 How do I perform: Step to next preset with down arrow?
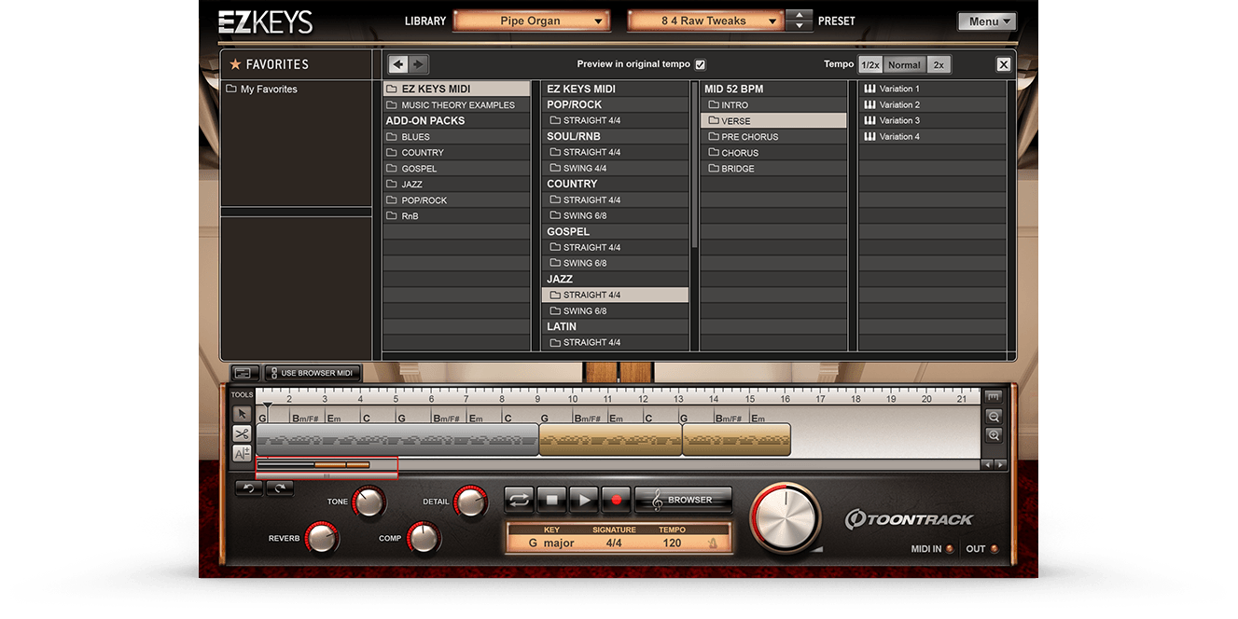799,26
